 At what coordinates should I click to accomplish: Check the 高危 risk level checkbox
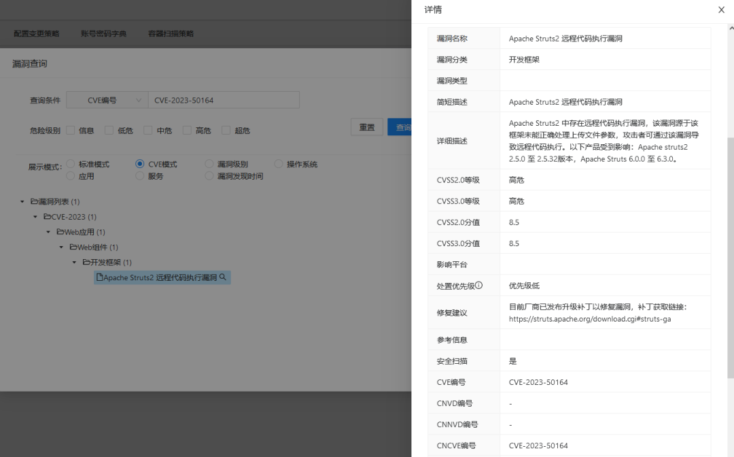point(188,131)
